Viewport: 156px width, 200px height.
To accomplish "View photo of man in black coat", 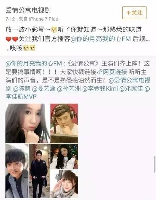I will click(x=39, y=171).
